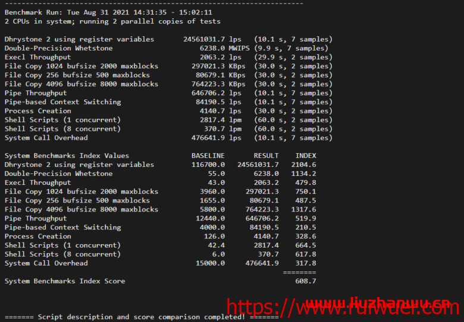The image size is (464, 322).
Task: Select the Dhrystone 2 result 24561031.7 lps
Action: [x=212, y=39]
